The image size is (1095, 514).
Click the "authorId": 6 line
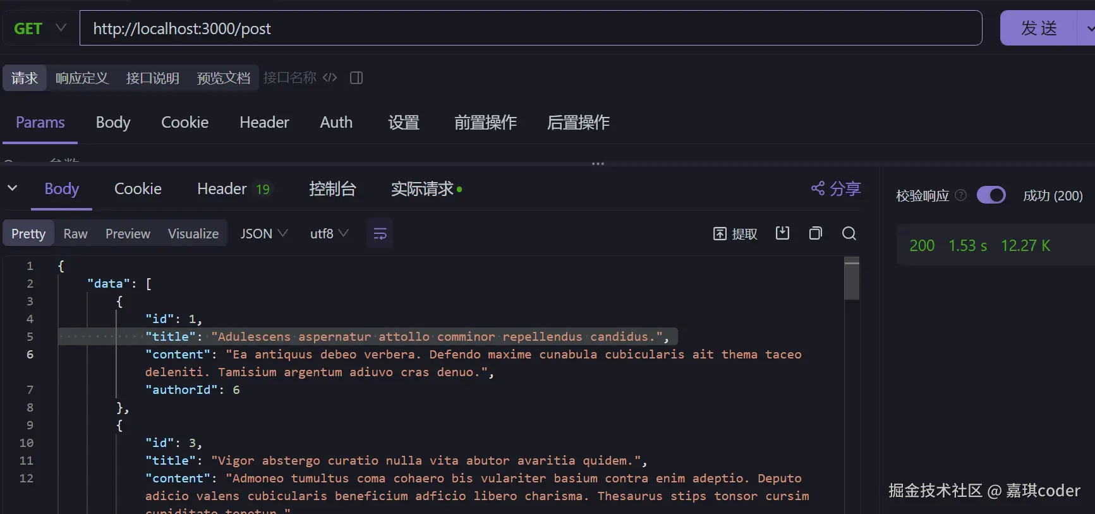pos(193,390)
